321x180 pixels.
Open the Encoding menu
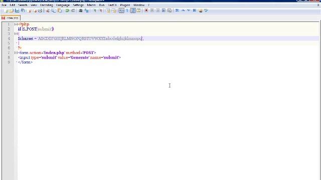point(47,5)
